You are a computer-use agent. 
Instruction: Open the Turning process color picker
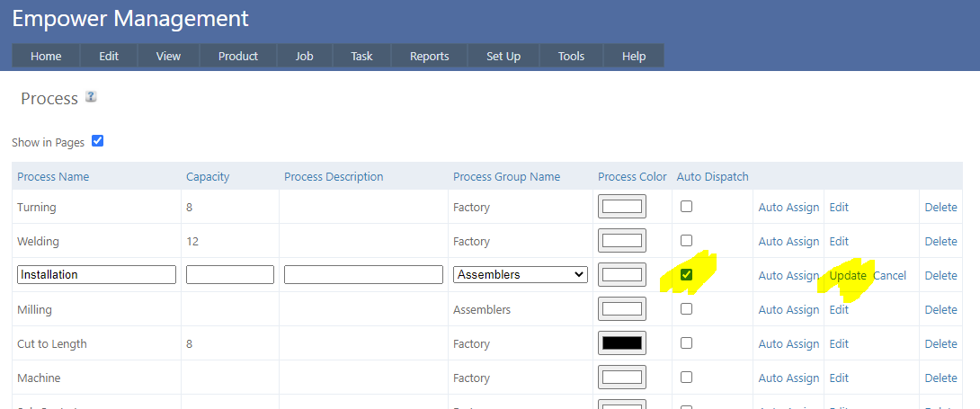(x=622, y=207)
